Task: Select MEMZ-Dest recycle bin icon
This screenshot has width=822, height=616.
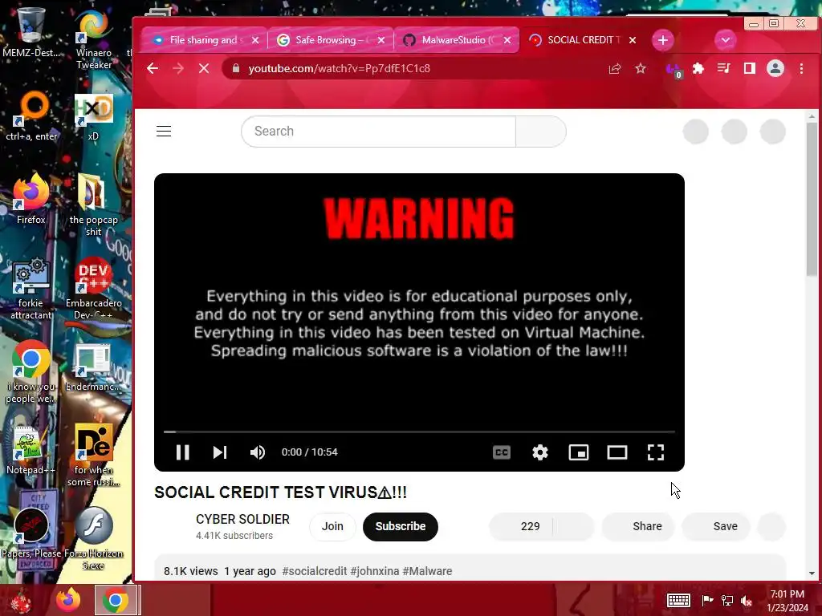Action: 31,31
